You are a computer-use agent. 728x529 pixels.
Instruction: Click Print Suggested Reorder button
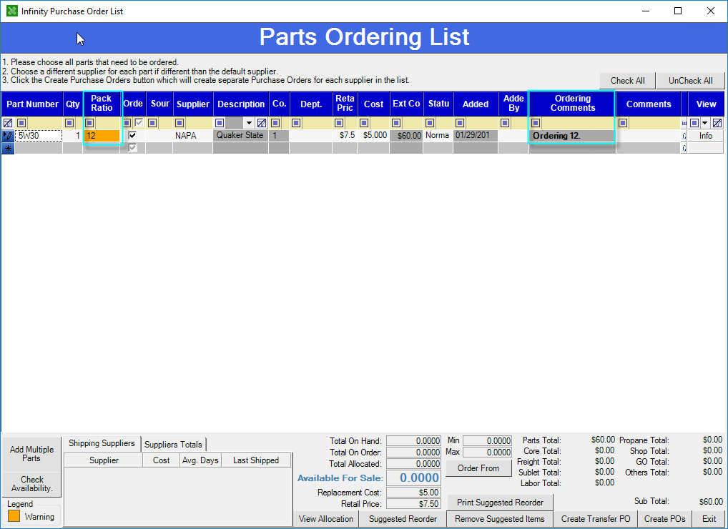(500, 502)
